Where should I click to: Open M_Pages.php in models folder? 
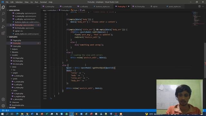pyautogui.click(x=18, y=58)
